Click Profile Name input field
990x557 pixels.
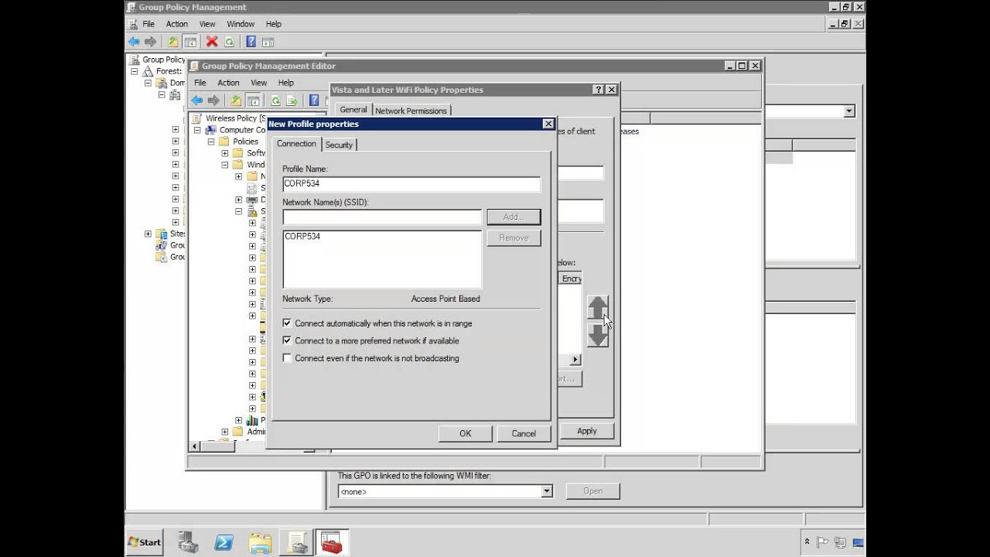coord(411,184)
